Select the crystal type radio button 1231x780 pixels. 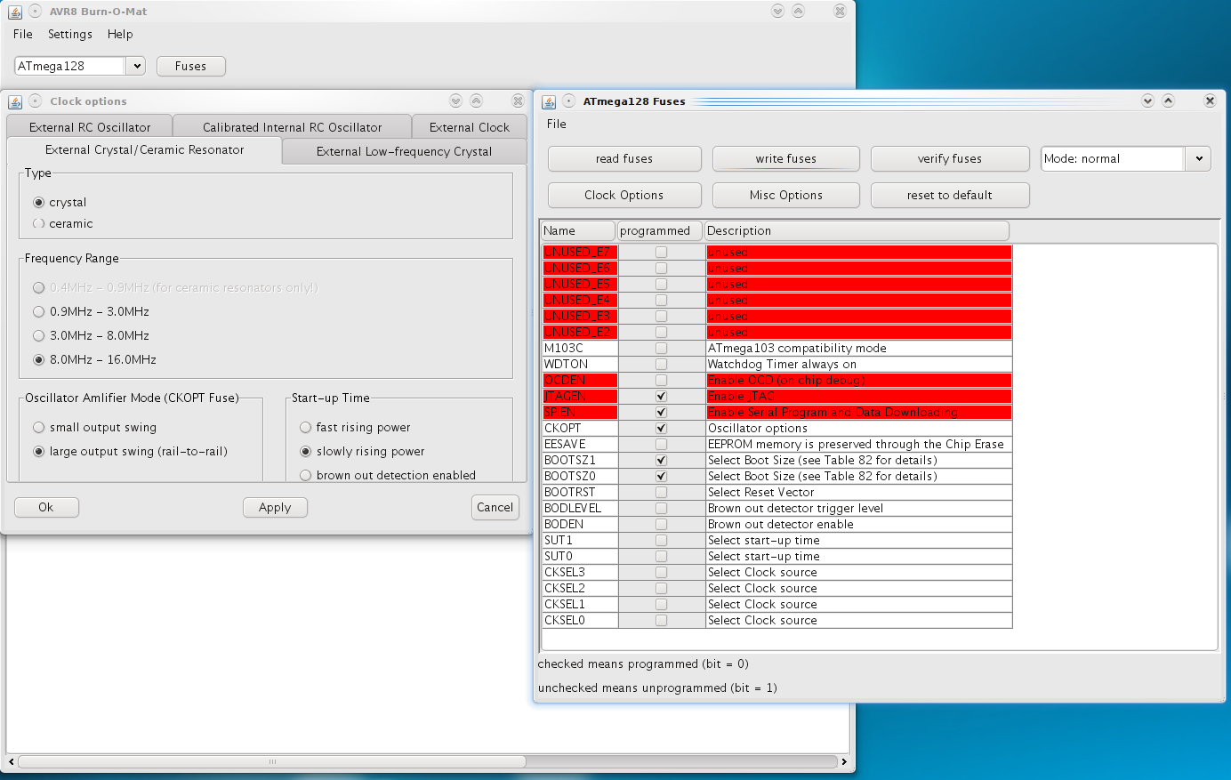coord(38,203)
